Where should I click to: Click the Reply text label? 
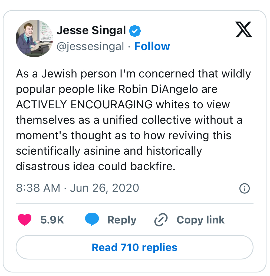[x=122, y=220]
